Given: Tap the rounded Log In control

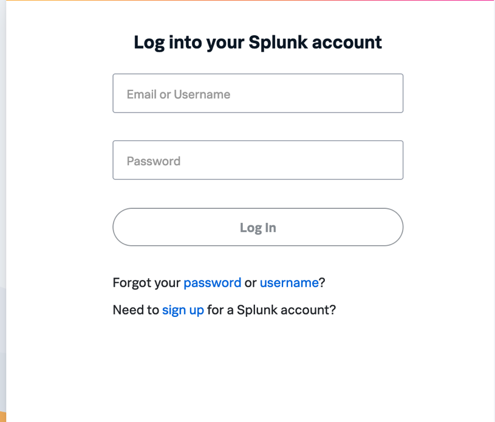Looking at the screenshot, I should click(x=258, y=226).
